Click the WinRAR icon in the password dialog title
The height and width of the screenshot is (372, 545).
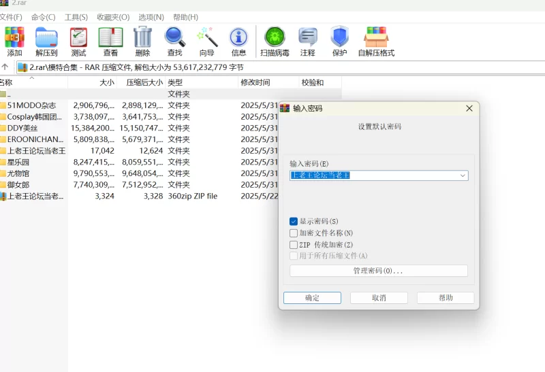coord(285,108)
